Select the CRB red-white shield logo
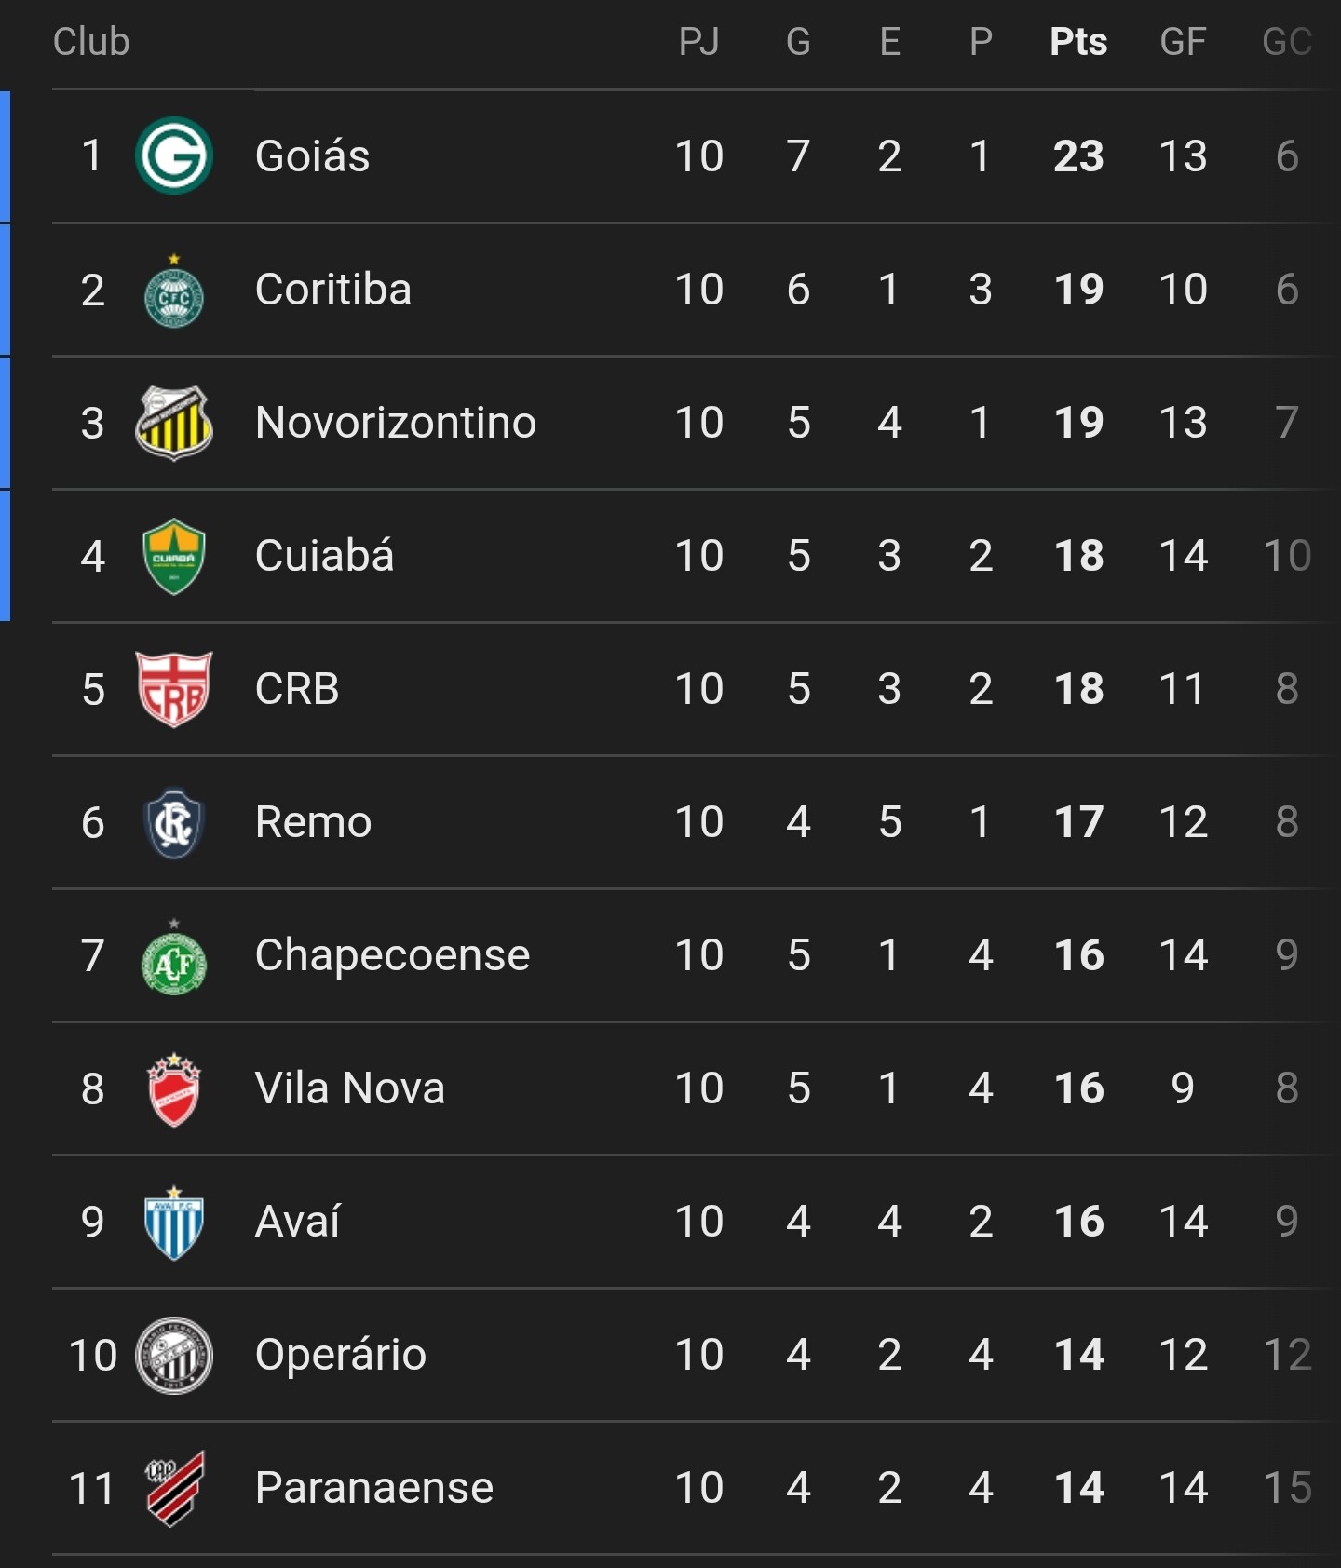Image resolution: width=1341 pixels, height=1568 pixels. point(174,689)
